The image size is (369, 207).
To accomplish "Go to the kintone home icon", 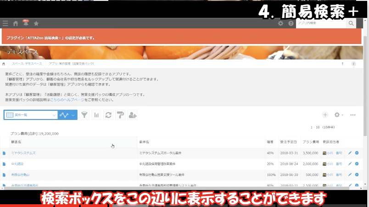I will 16,23.
